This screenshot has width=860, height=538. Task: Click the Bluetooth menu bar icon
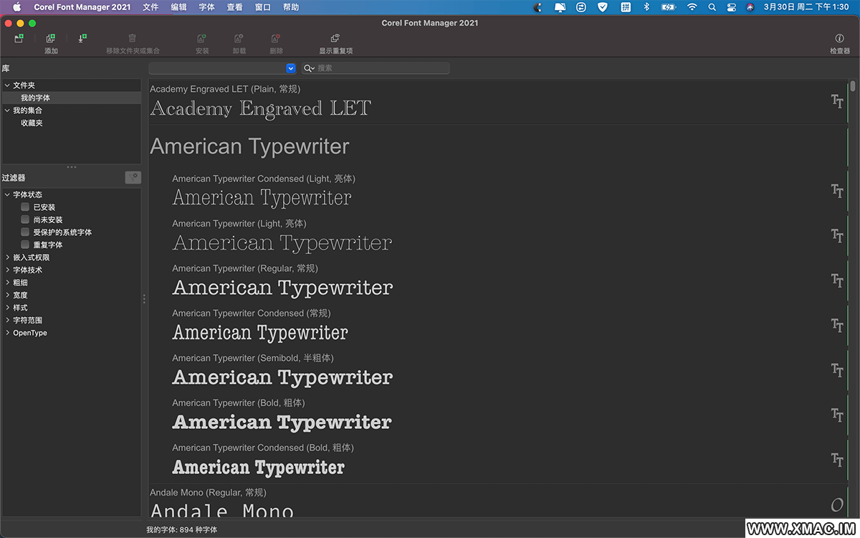click(646, 6)
